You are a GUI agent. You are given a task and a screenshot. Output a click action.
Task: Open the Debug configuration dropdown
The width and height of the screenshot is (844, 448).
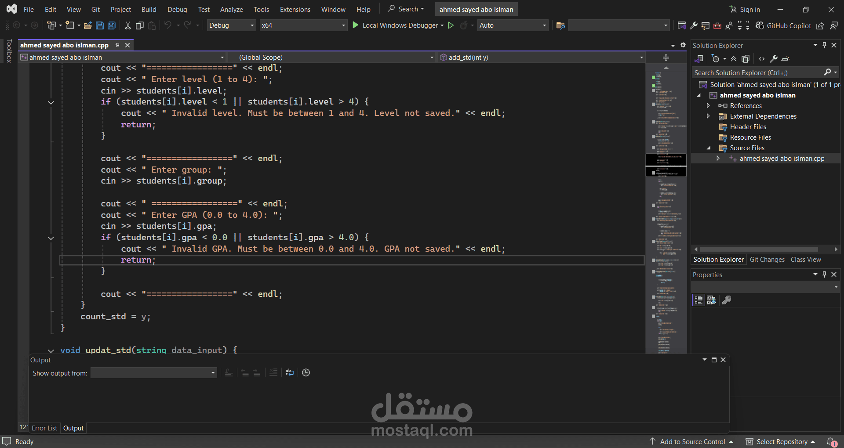pos(232,25)
